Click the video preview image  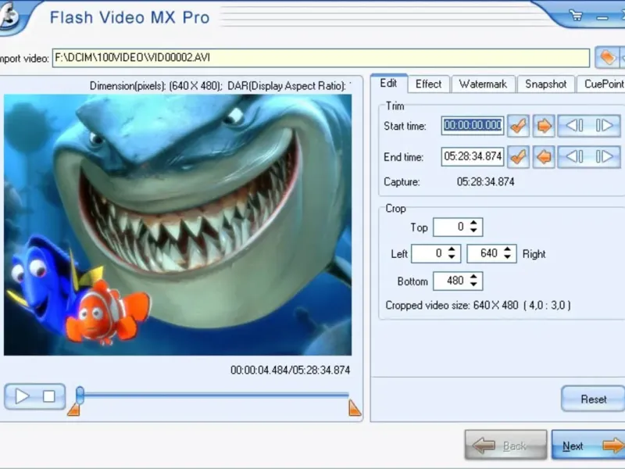(x=178, y=225)
